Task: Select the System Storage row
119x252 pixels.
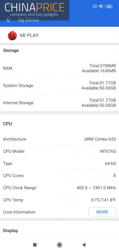Action: point(59,85)
